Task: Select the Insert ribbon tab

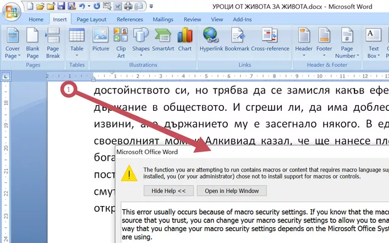Action: coord(60,19)
